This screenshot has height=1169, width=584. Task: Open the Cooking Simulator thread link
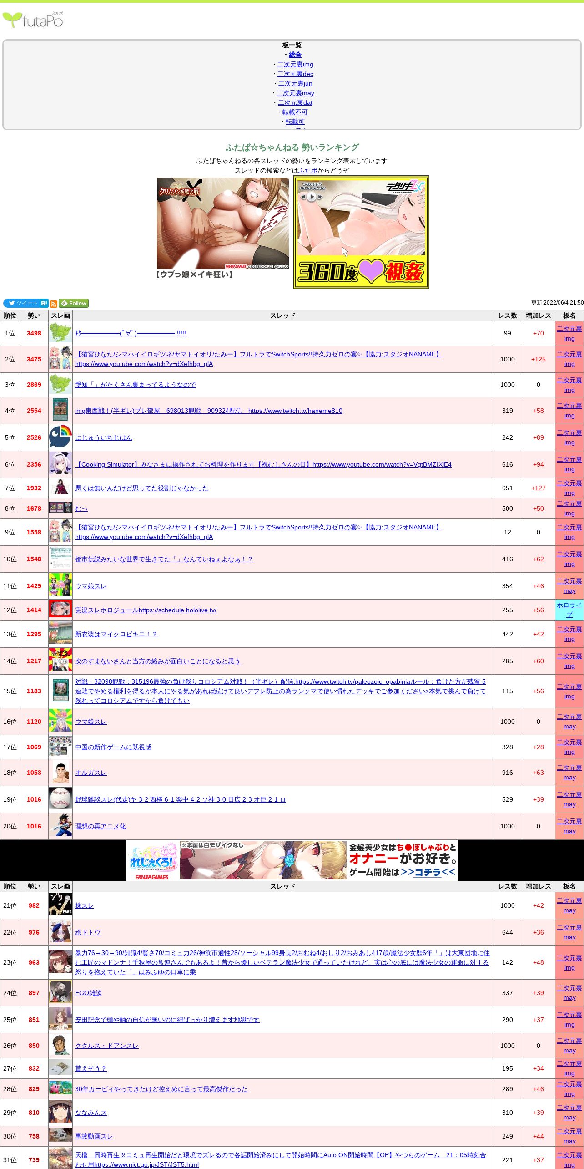(x=263, y=464)
